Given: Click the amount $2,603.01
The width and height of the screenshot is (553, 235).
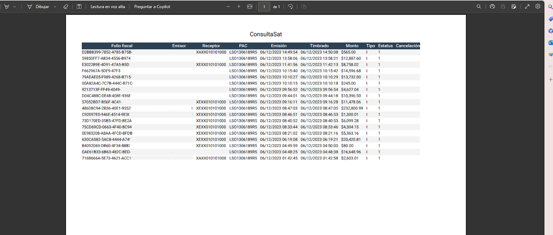Looking at the screenshot, I should click(350, 158).
